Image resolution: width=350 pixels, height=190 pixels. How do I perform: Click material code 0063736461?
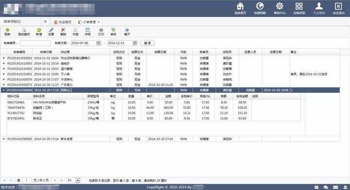(16, 103)
